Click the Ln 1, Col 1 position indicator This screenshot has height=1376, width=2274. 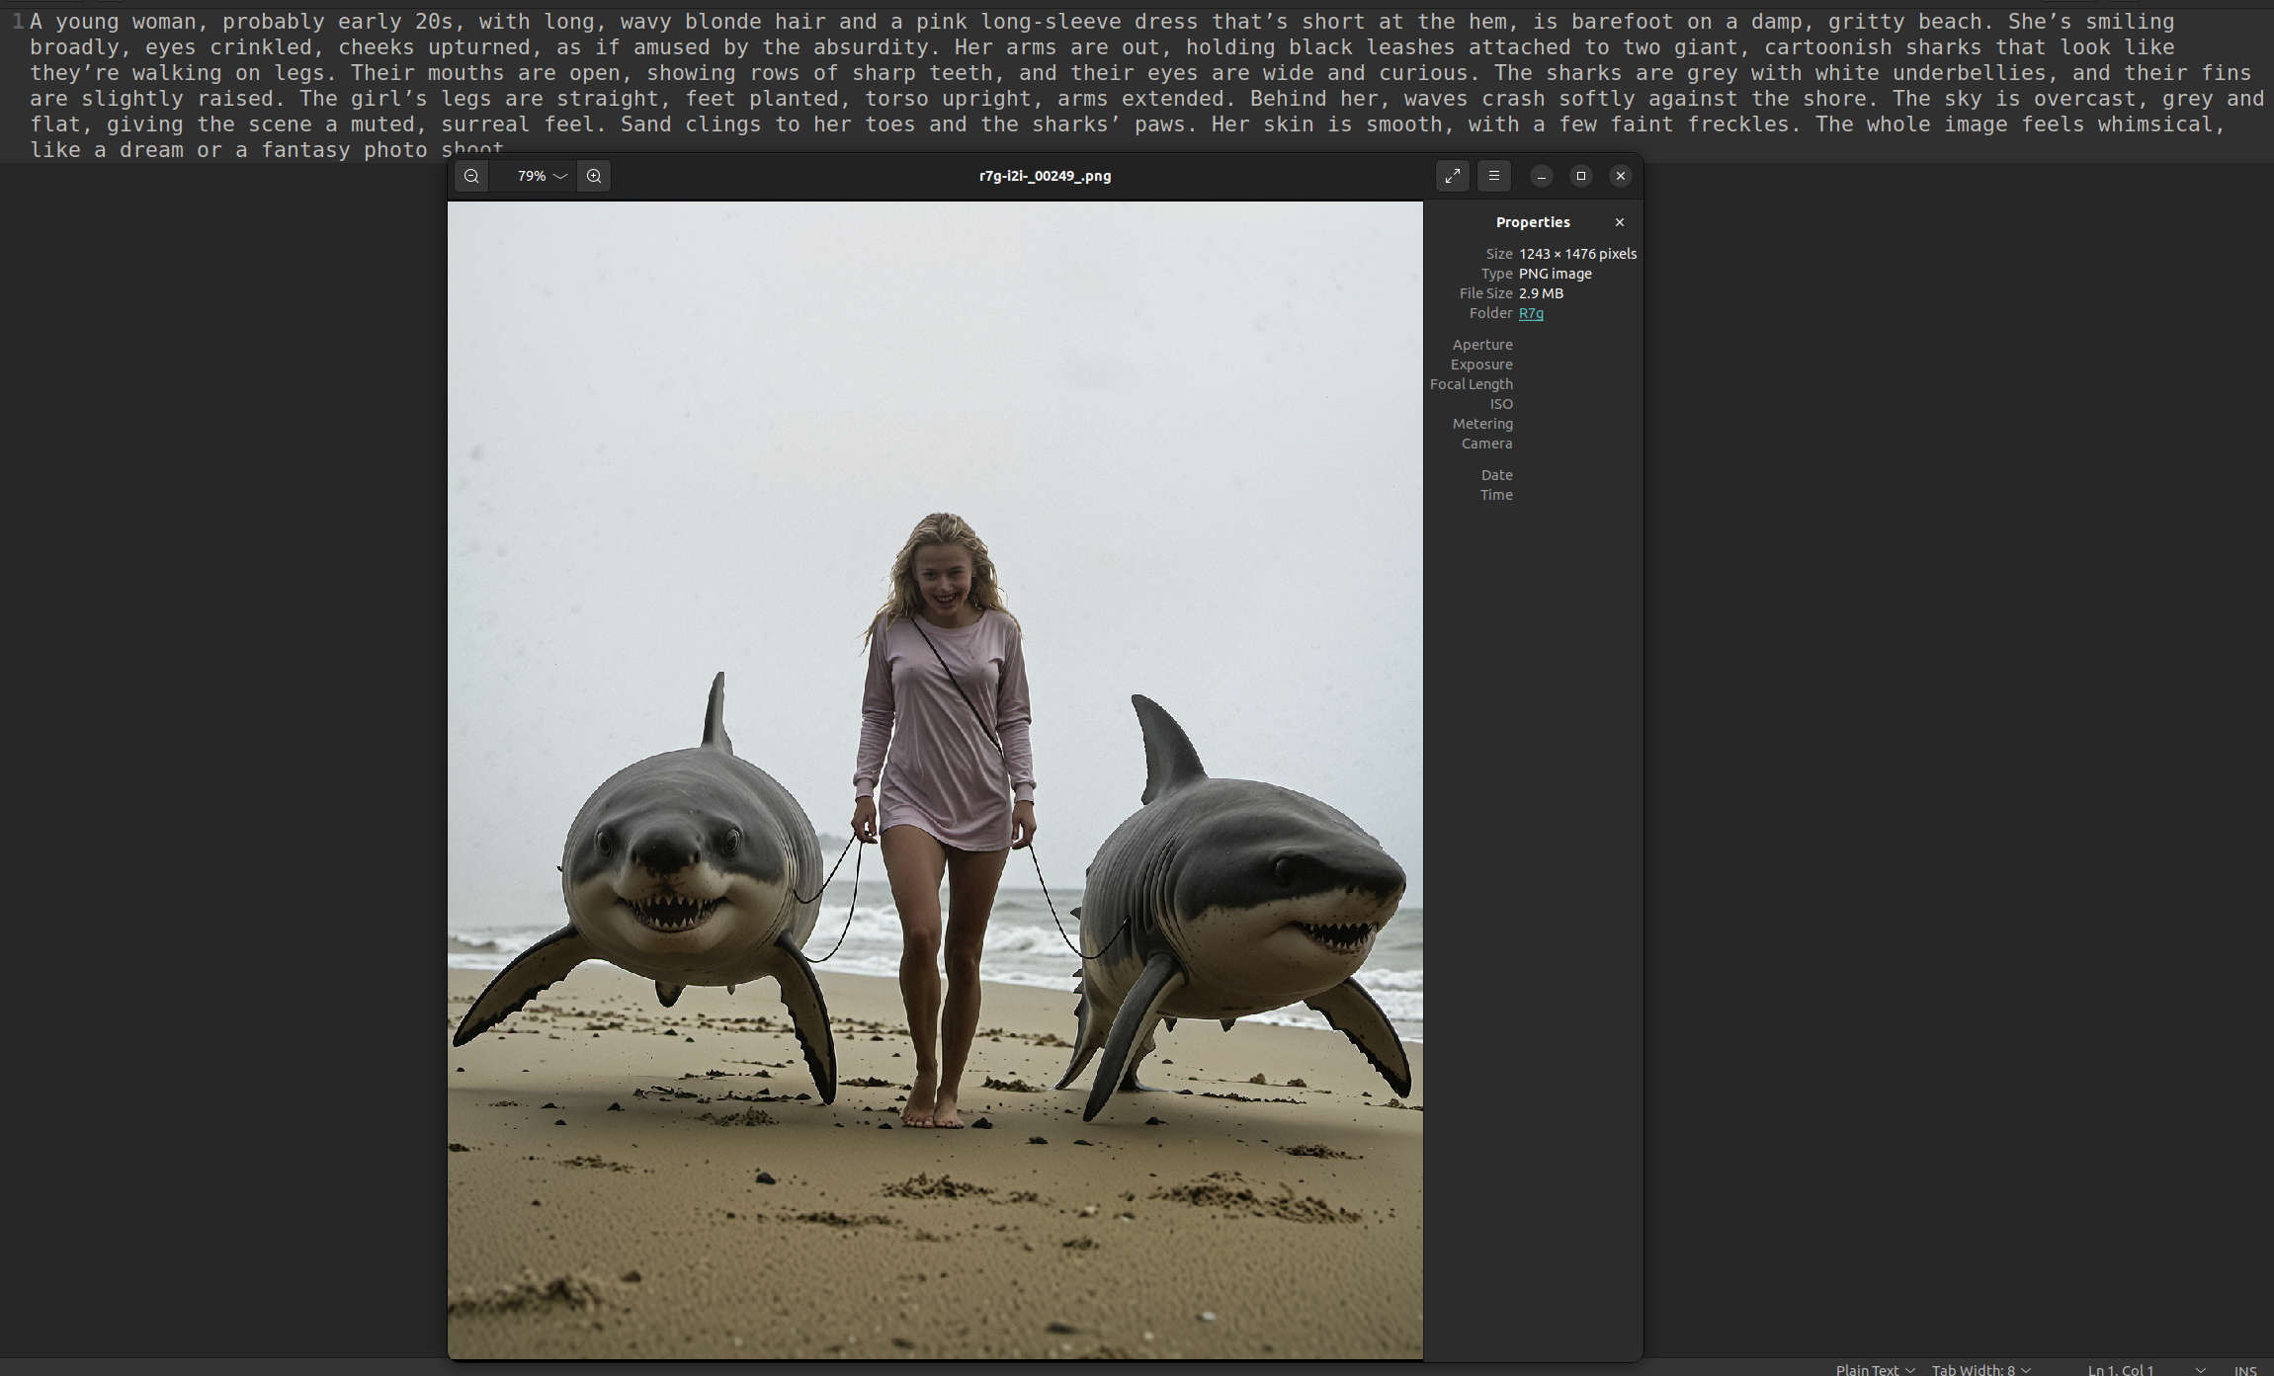coord(2120,1369)
